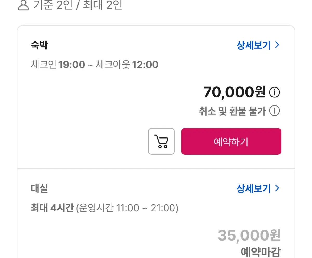Tap the info icon beside 70,000원
Viewport: 312px width, 258px height.
(275, 92)
